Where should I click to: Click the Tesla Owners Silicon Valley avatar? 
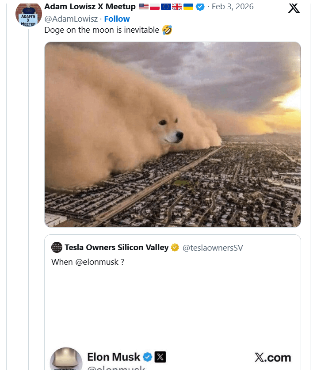tap(57, 247)
